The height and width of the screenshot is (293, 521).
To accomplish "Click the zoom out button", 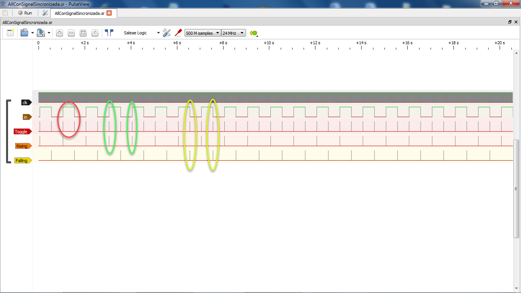I will tap(71, 33).
